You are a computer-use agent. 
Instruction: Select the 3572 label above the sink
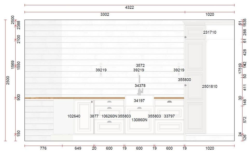140,65
